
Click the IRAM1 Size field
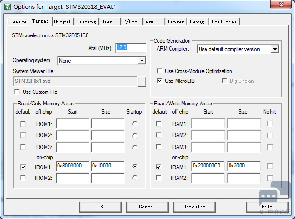(244, 166)
